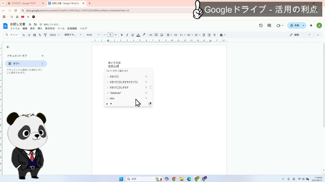
Task: Decrease indent icon
Action: pyautogui.click(x=204, y=35)
